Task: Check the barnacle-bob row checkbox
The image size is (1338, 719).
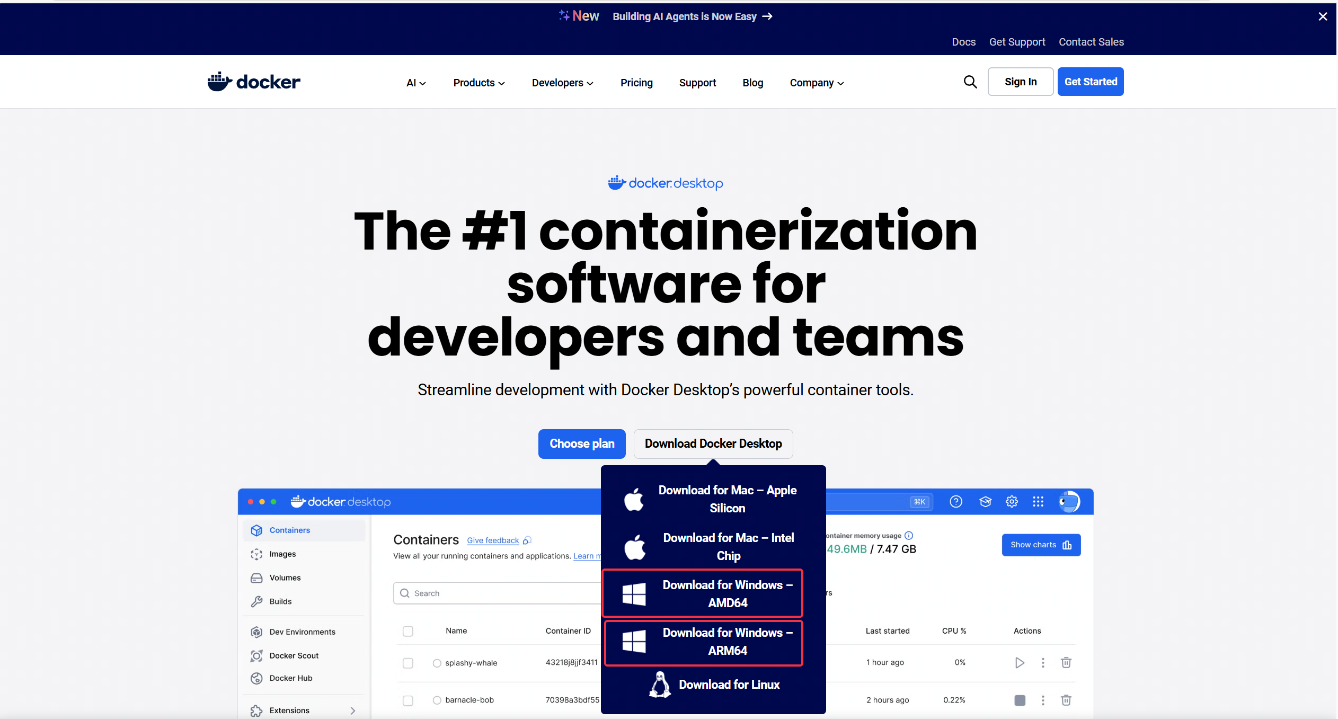Action: coord(407,700)
